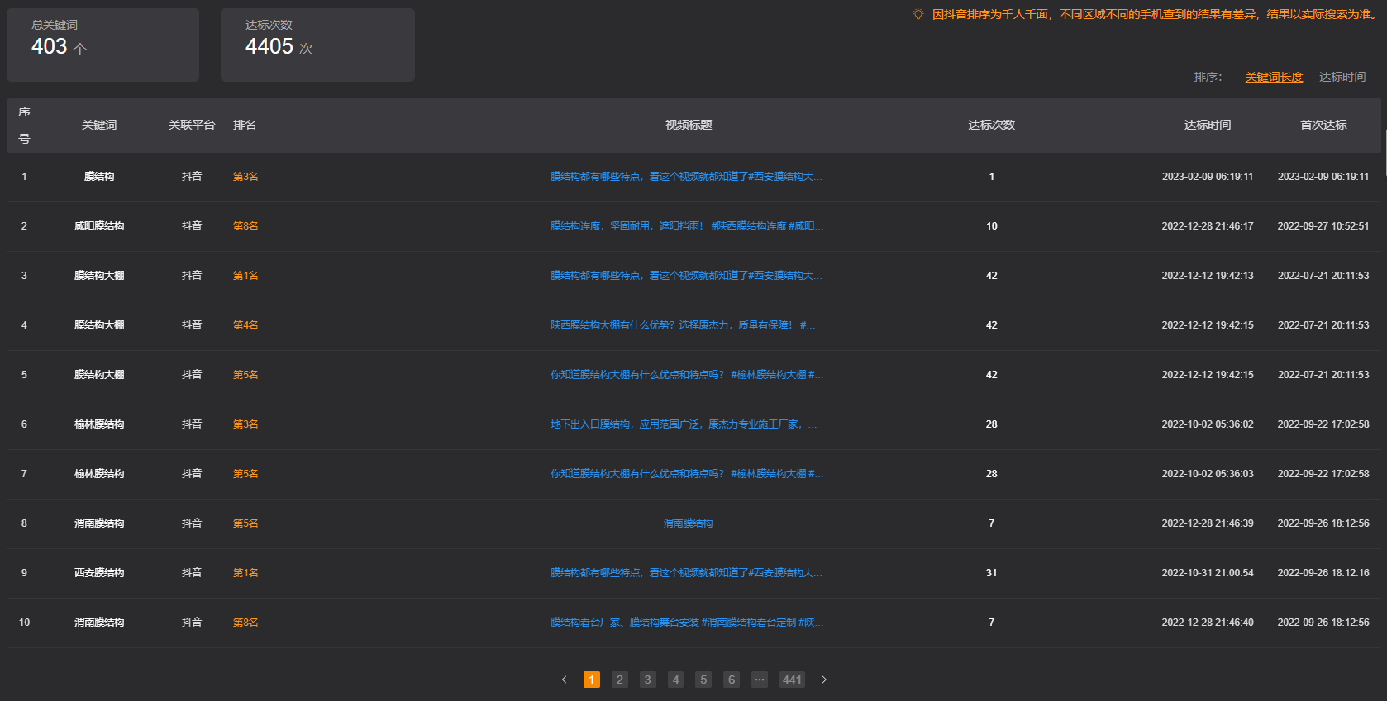This screenshot has height=701, width=1387.
Task: Go to the next page arrow
Action: (824, 680)
